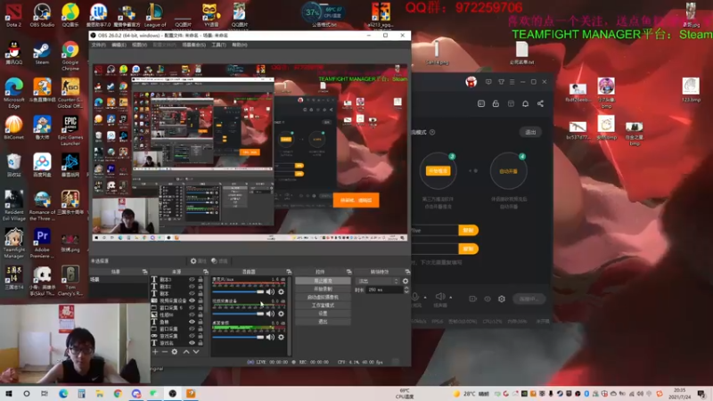
Task: Click 停止推流 in OBS controls
Action: 323,281
